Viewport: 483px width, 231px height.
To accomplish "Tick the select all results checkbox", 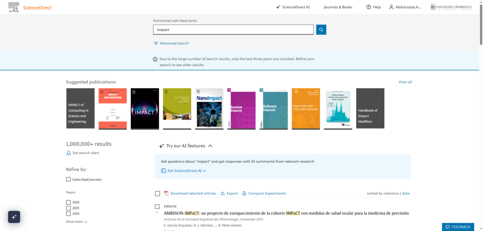I will [158, 193].
